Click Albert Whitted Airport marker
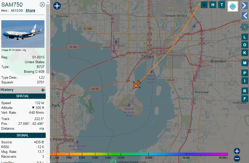The height and width of the screenshot is (163, 249). [77, 142]
